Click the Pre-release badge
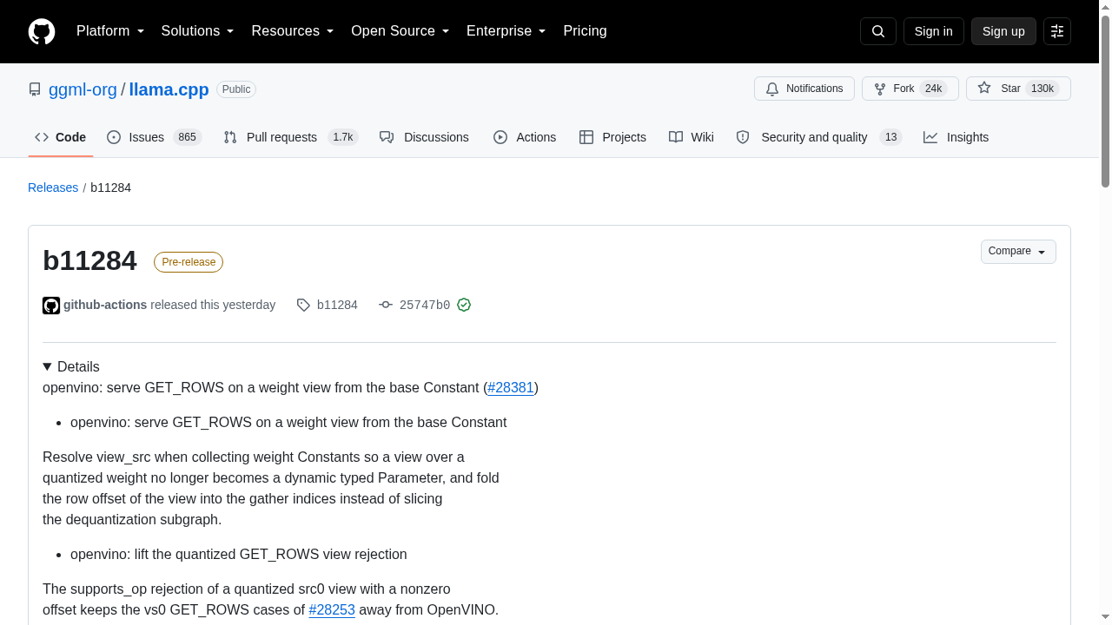Screen dimensions: 1112x625 coord(189,262)
